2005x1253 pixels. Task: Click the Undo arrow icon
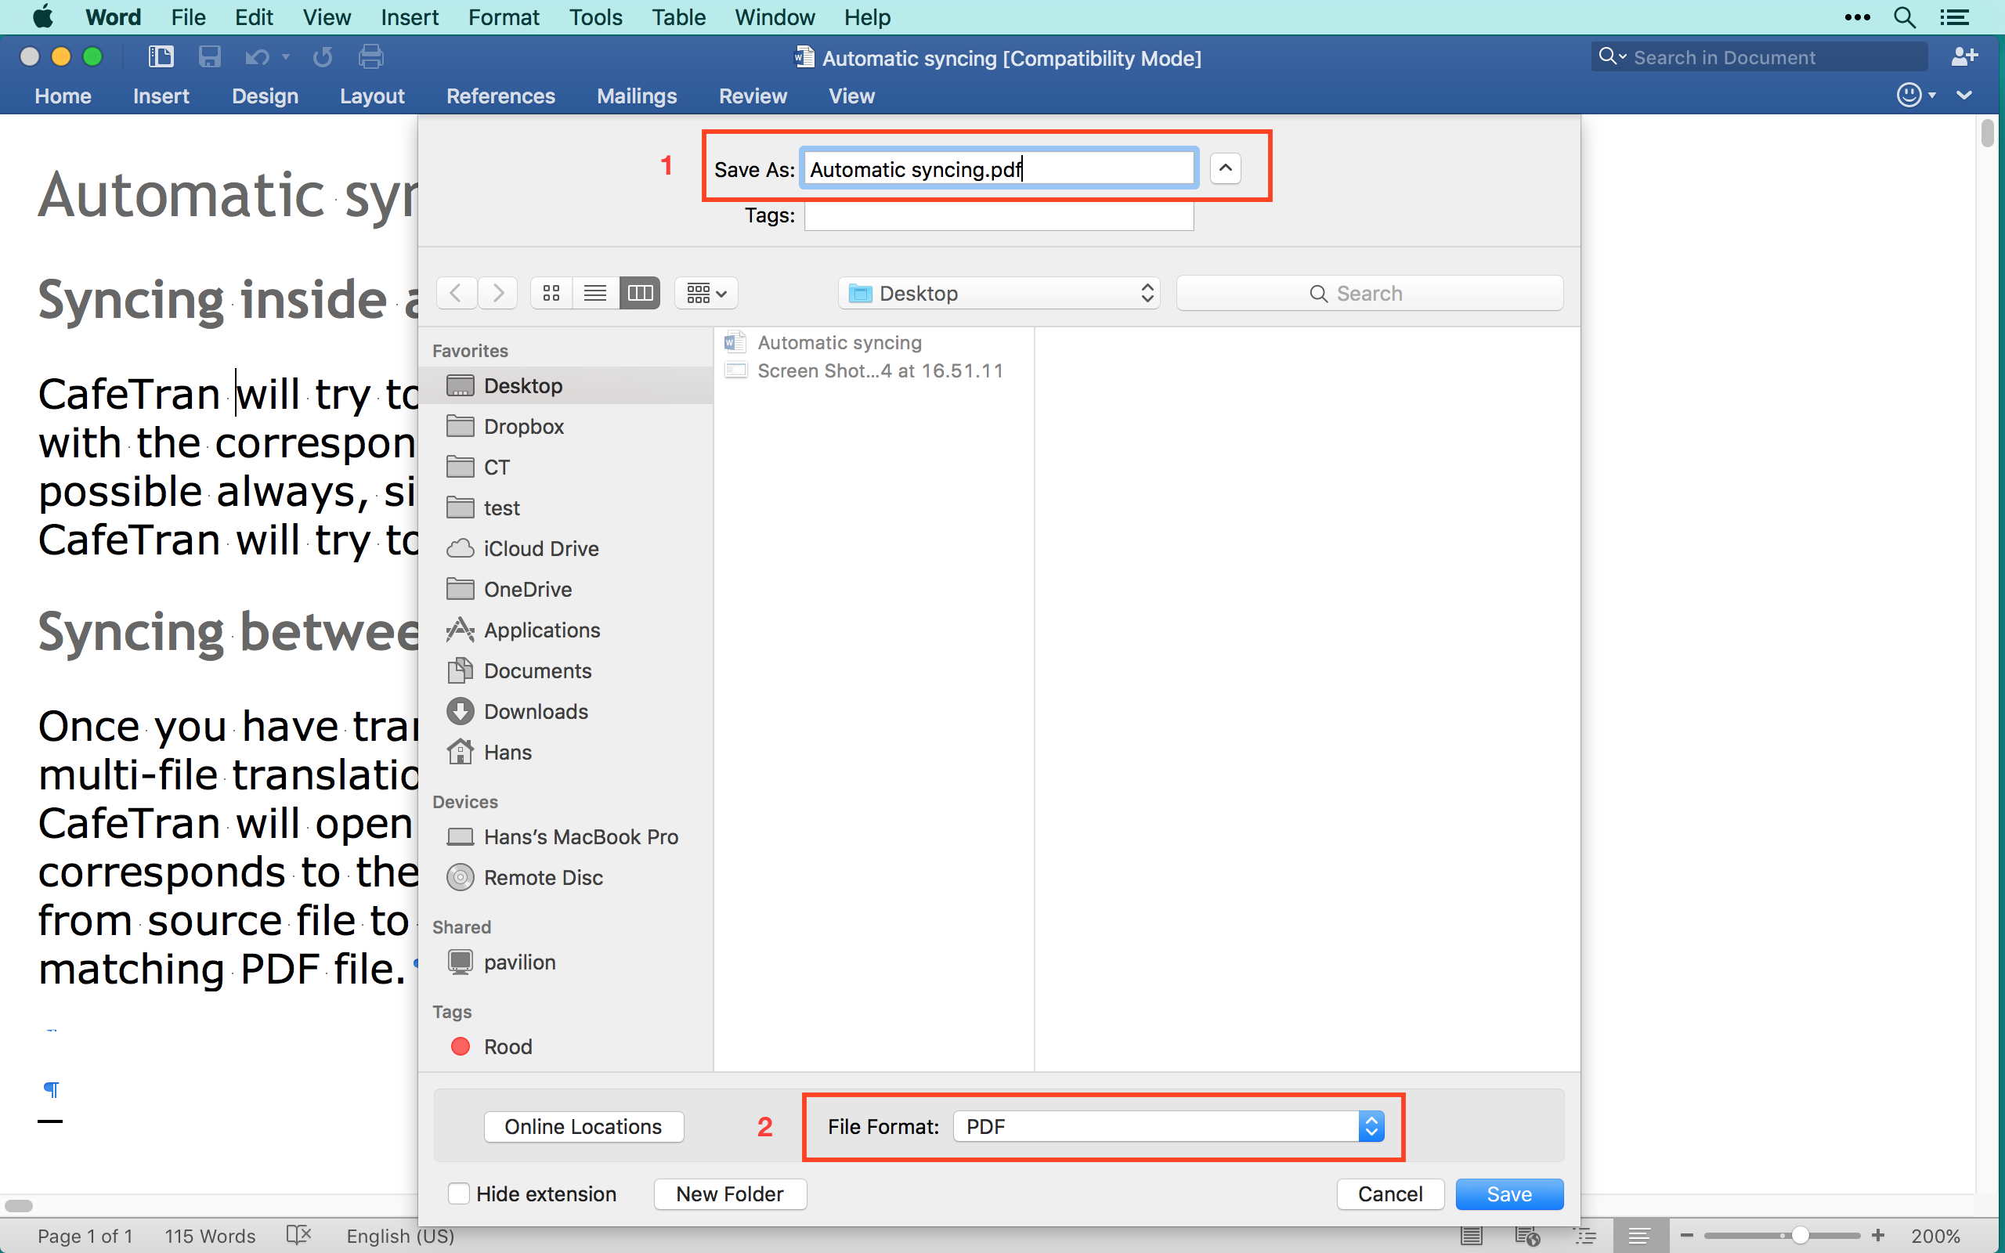[x=257, y=57]
